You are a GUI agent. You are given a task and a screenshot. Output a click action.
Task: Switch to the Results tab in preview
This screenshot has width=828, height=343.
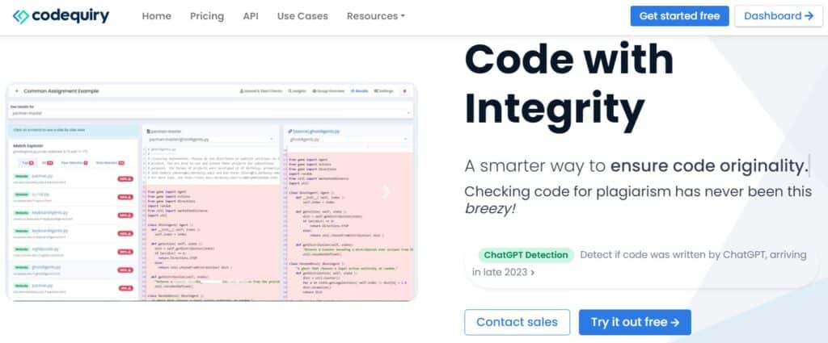(359, 91)
